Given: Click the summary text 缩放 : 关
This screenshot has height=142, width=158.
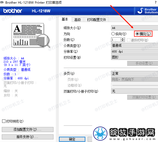Looking at the screenshot, I should pos(11,91).
